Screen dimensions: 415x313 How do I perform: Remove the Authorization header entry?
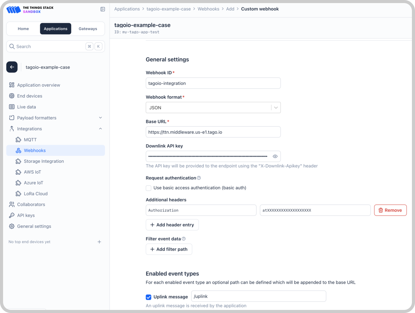(x=390, y=210)
